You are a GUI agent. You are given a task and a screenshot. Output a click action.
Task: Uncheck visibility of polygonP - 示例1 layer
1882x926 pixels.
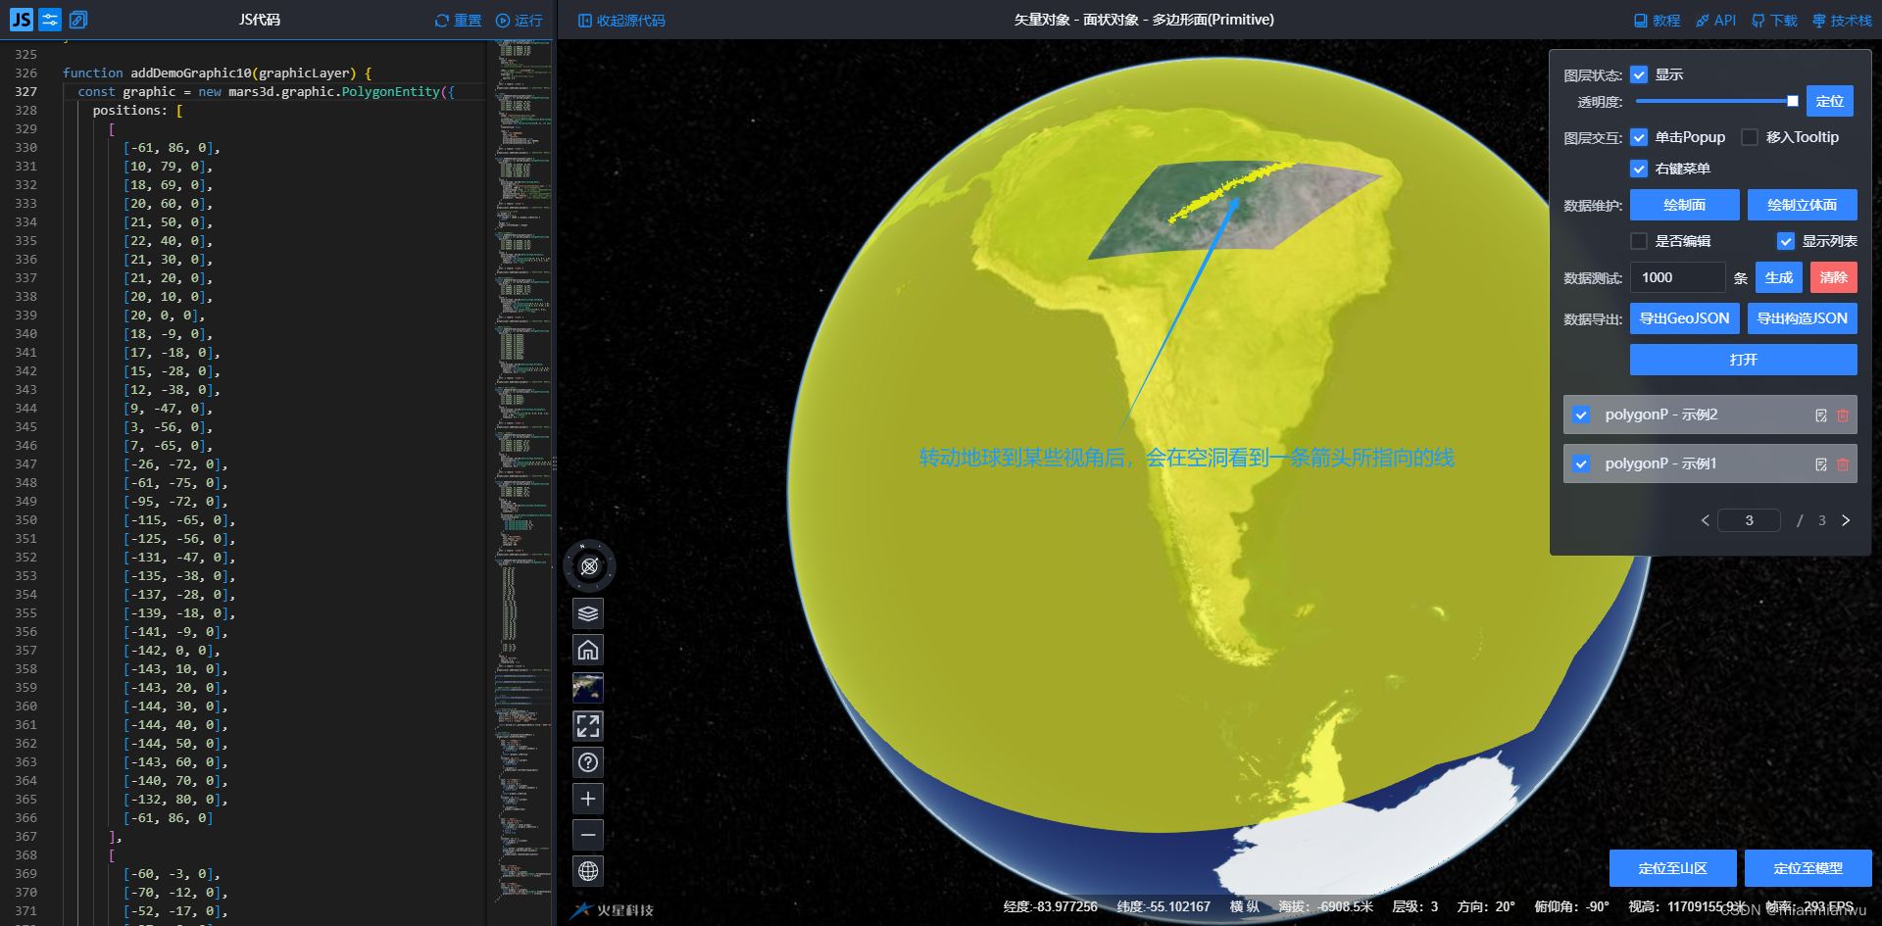pos(1580,463)
